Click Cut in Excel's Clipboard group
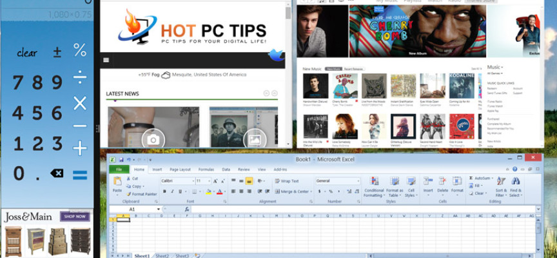The height and width of the screenshot is (258, 557). tap(132, 179)
